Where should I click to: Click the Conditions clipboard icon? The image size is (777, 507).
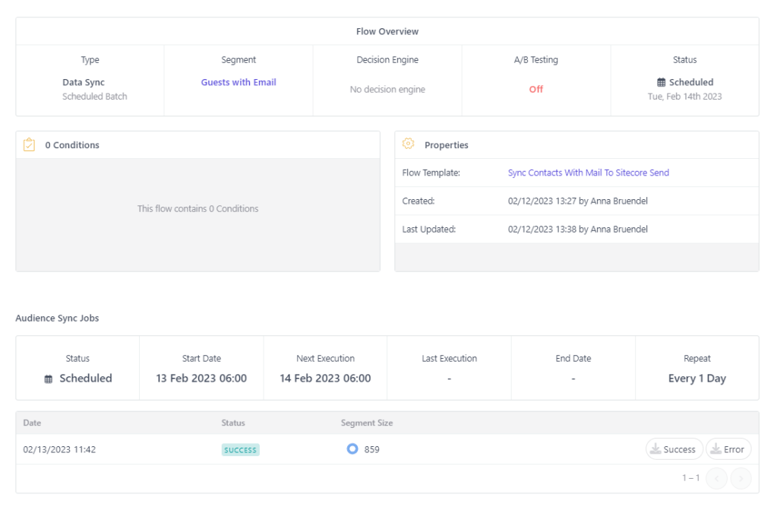(29, 144)
